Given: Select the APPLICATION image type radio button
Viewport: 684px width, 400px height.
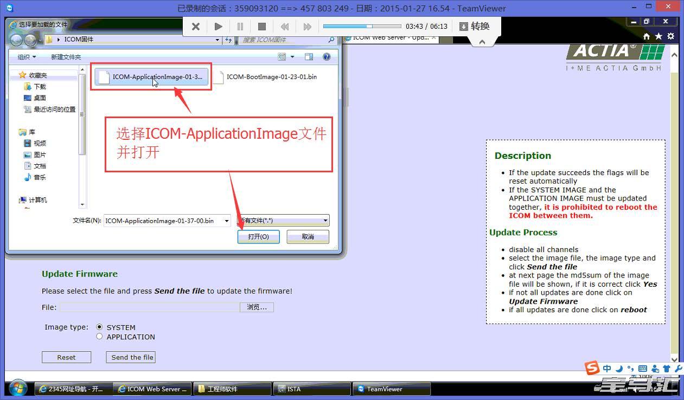Looking at the screenshot, I should click(99, 337).
